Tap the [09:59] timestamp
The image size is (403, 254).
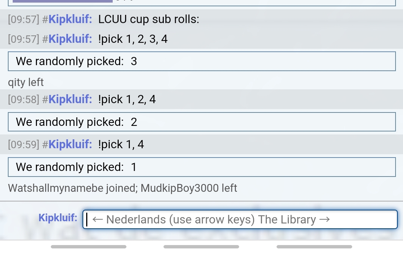pyautogui.click(x=24, y=145)
